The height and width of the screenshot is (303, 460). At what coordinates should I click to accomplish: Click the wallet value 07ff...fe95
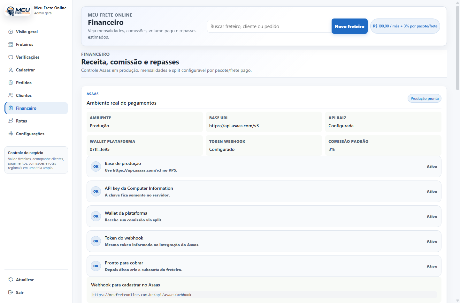click(100, 149)
